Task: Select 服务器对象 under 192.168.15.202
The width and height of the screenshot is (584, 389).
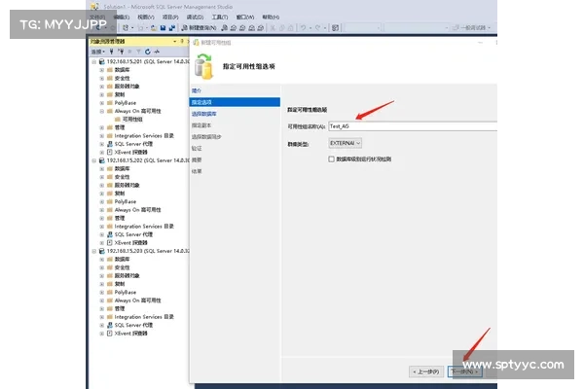Action: tap(127, 185)
